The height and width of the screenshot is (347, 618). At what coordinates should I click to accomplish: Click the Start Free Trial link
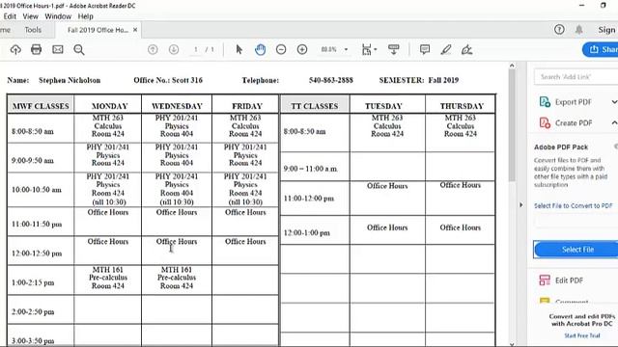click(x=581, y=335)
